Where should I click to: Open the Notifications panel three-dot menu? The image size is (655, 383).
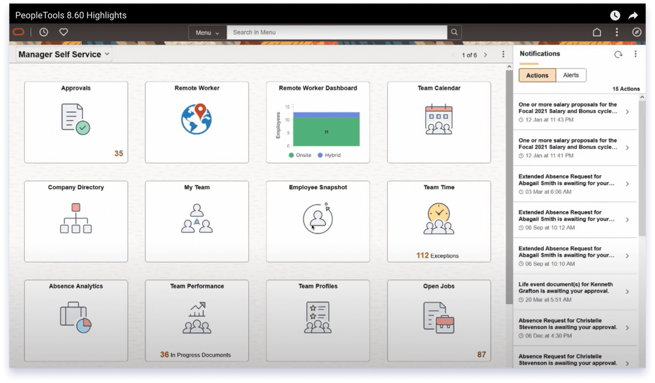pos(635,54)
